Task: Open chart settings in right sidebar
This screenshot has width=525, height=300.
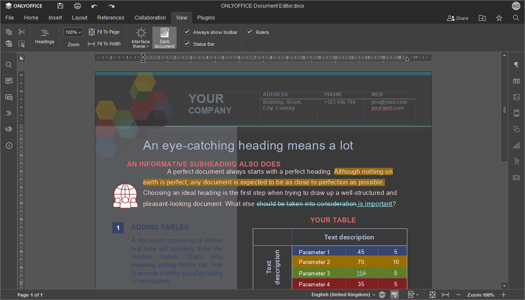Action: pyautogui.click(x=516, y=145)
